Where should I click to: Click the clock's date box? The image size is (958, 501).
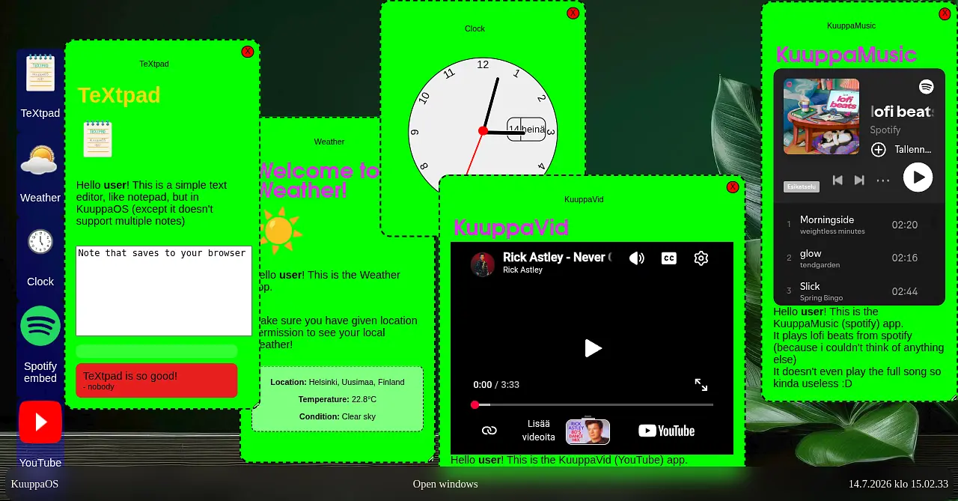526,129
